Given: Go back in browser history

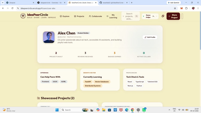Looking at the screenshot, I should coord(3,8).
